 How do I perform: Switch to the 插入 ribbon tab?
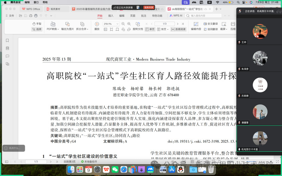[x=111, y=15]
